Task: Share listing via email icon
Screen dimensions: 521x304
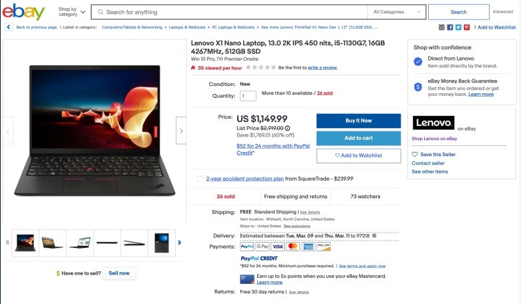Action: [442, 27]
